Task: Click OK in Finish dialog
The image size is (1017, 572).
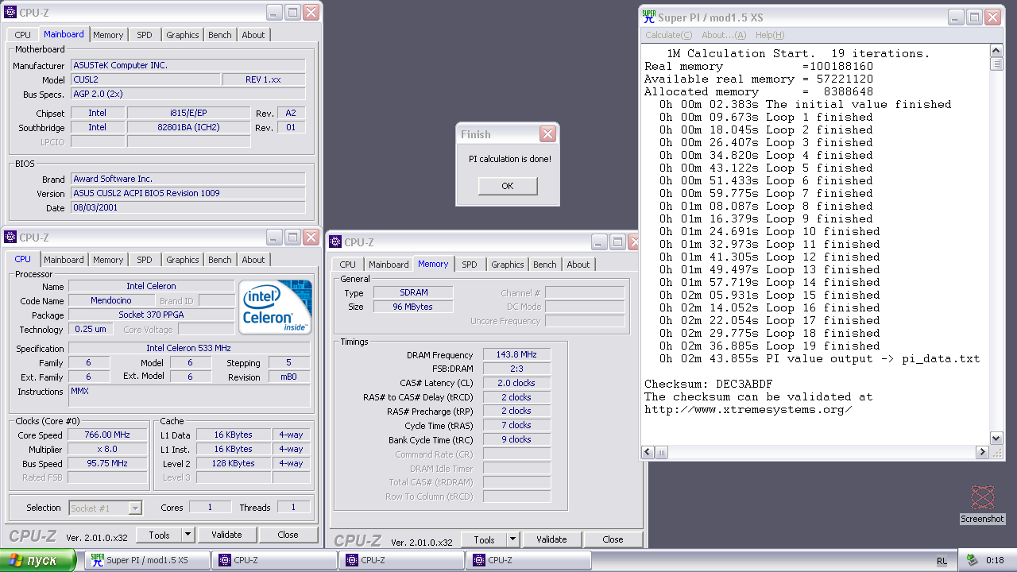Action: pos(508,186)
